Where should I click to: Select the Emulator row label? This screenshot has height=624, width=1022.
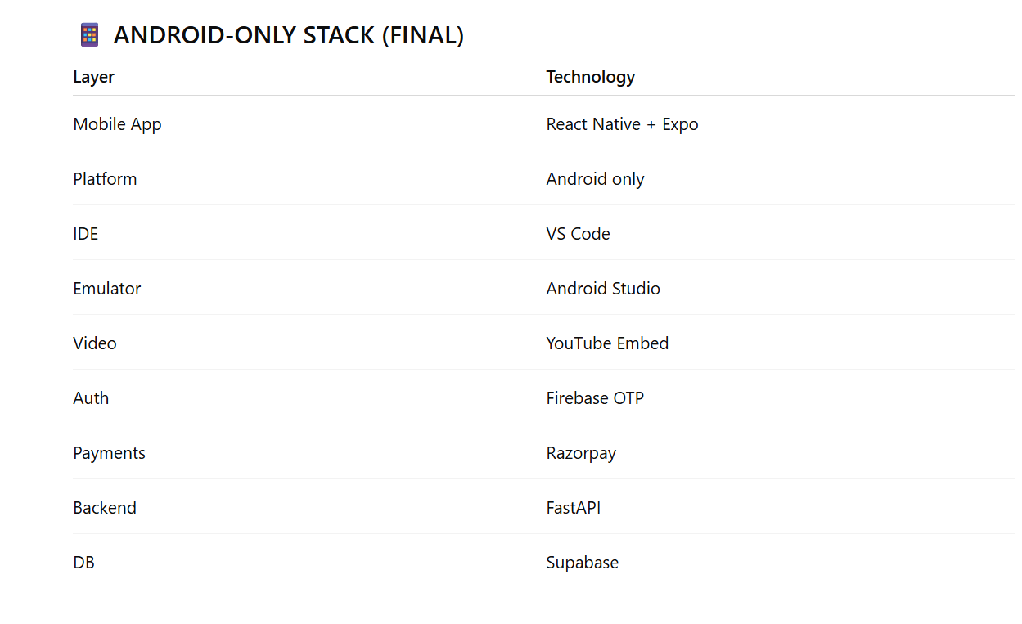click(x=106, y=289)
